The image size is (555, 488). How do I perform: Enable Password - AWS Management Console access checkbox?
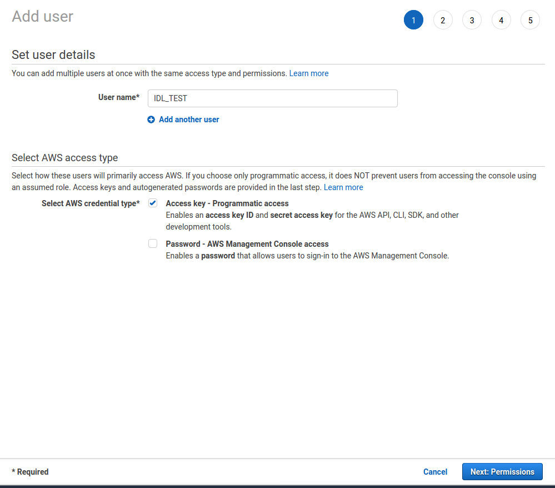[x=153, y=243]
